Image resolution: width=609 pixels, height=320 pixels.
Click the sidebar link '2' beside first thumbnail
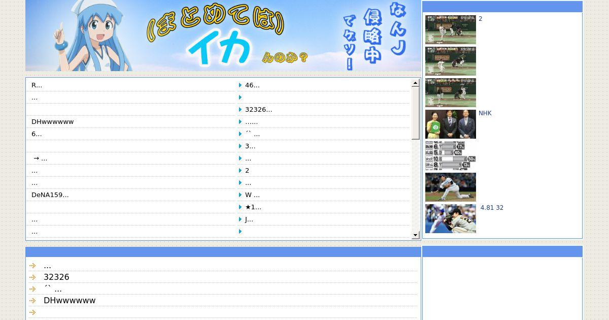click(481, 19)
